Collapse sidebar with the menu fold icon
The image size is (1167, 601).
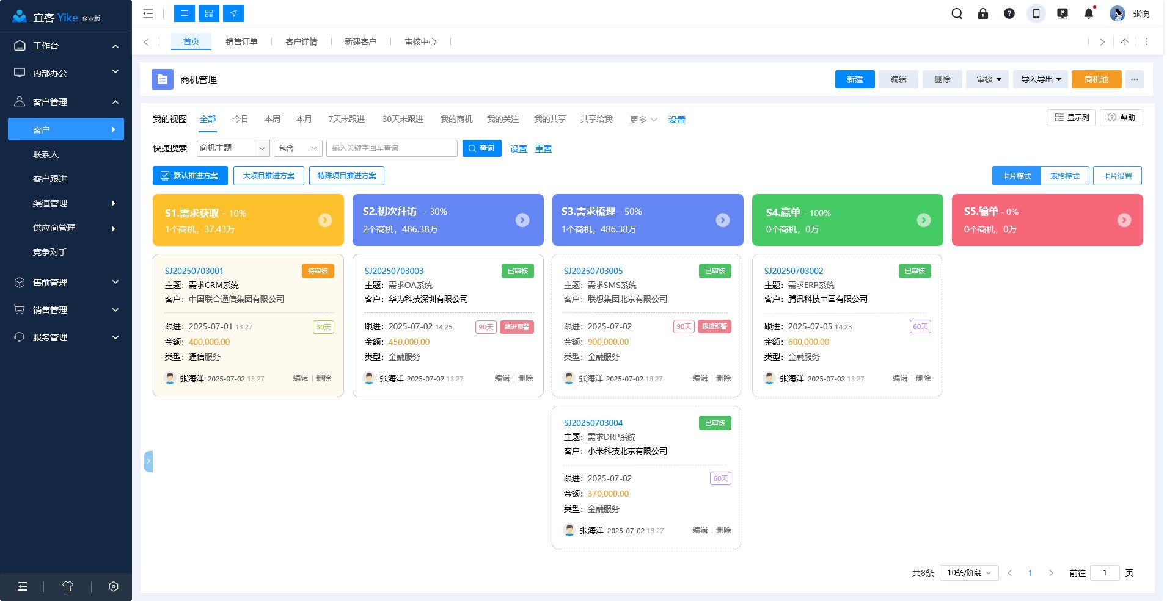(x=148, y=13)
